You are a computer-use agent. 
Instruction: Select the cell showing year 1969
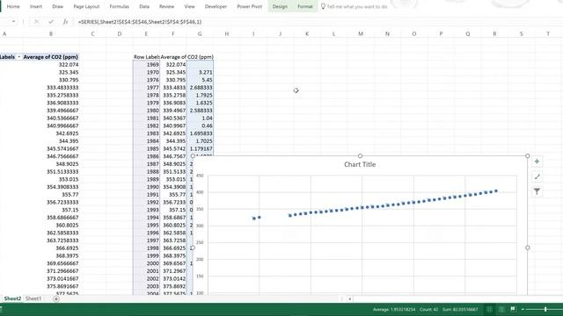coord(146,64)
